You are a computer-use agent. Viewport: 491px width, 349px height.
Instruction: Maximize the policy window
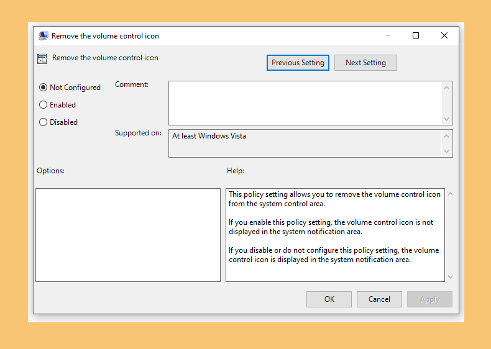416,35
